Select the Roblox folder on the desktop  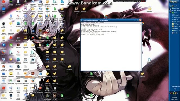tap(62, 10)
